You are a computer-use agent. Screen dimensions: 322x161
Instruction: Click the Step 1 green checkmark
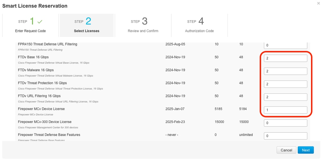point(40,22)
